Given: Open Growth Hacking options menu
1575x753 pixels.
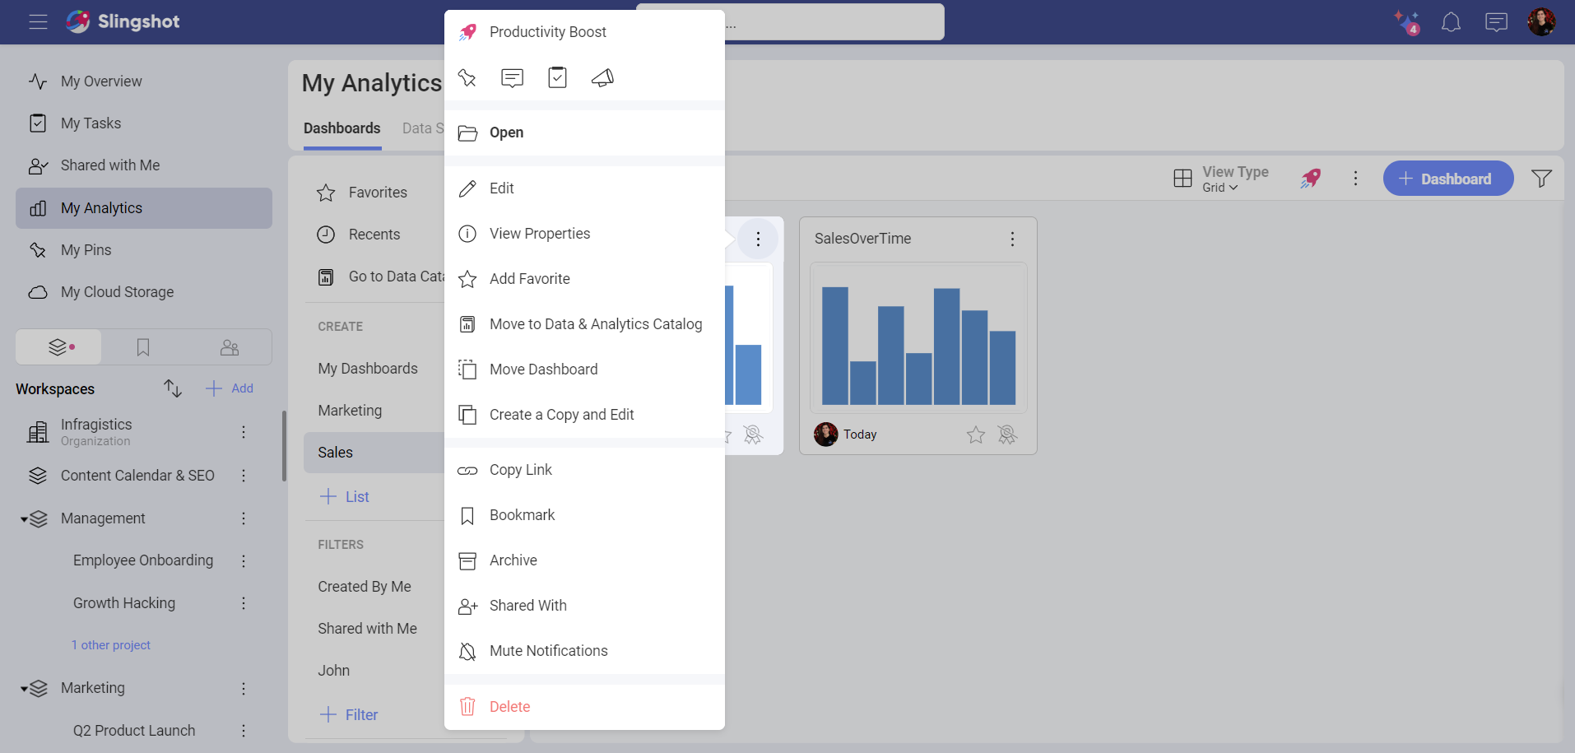Looking at the screenshot, I should (244, 603).
